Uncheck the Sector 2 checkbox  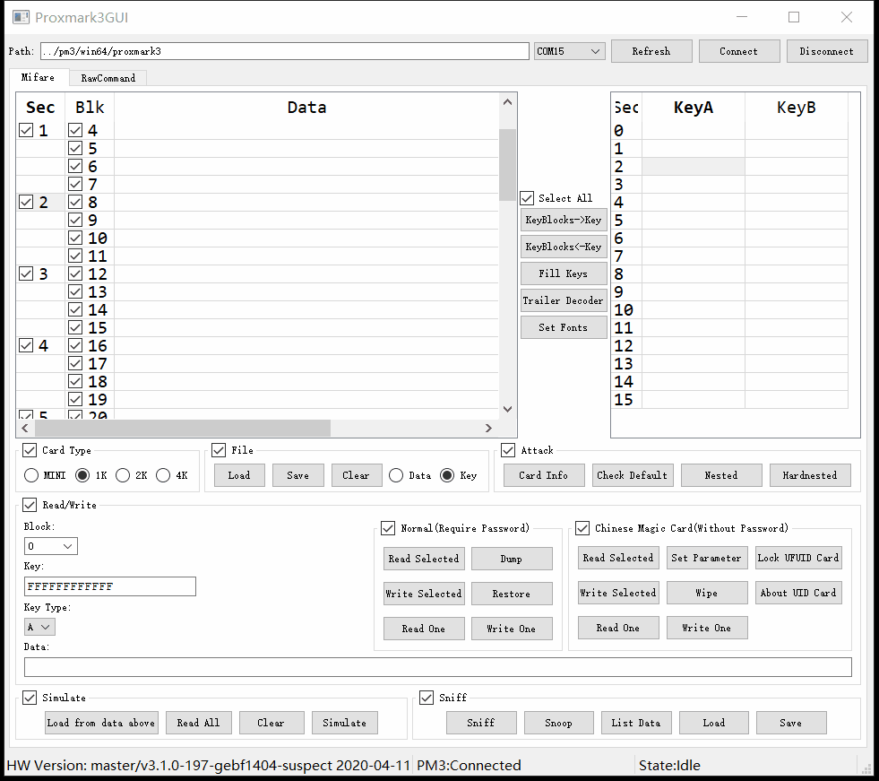coord(26,203)
